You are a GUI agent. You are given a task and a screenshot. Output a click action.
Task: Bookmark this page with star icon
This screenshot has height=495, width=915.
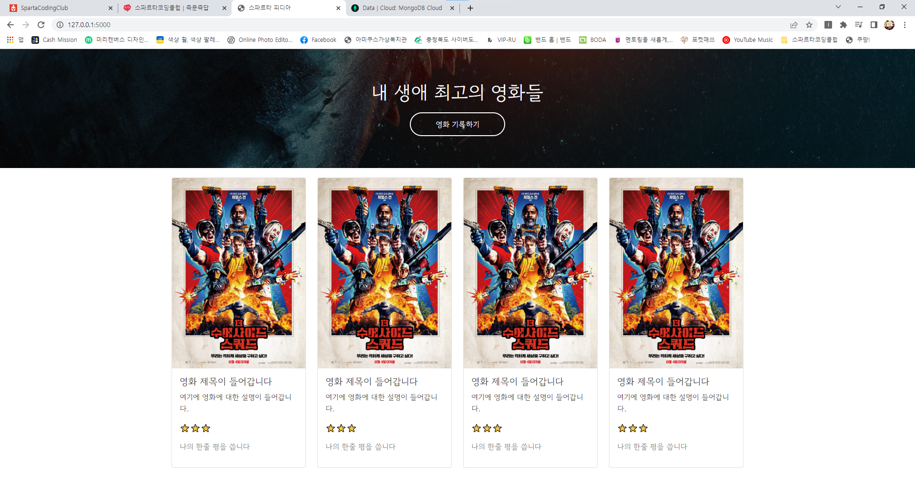[809, 25]
